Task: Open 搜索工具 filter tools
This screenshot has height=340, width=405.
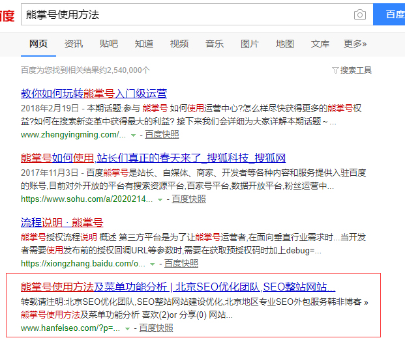Action: pos(352,70)
